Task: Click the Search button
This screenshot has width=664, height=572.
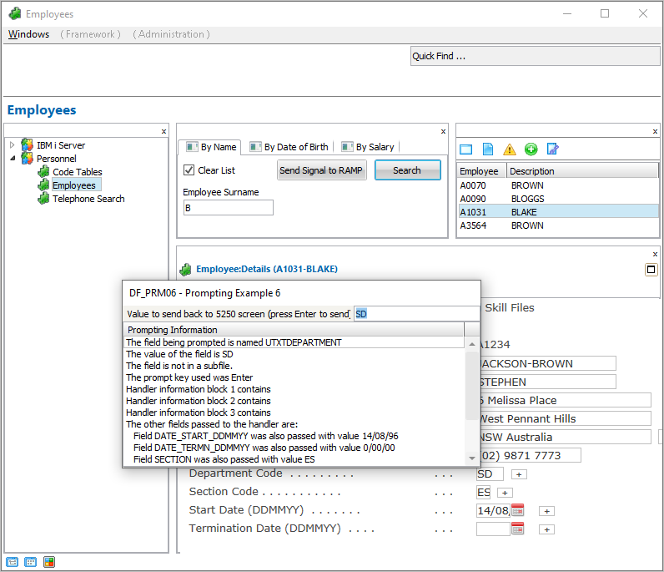Action: (407, 170)
